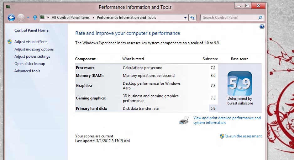Select the Primary hard disk: row label
Screen dimensions: 294x160
click(x=91, y=109)
